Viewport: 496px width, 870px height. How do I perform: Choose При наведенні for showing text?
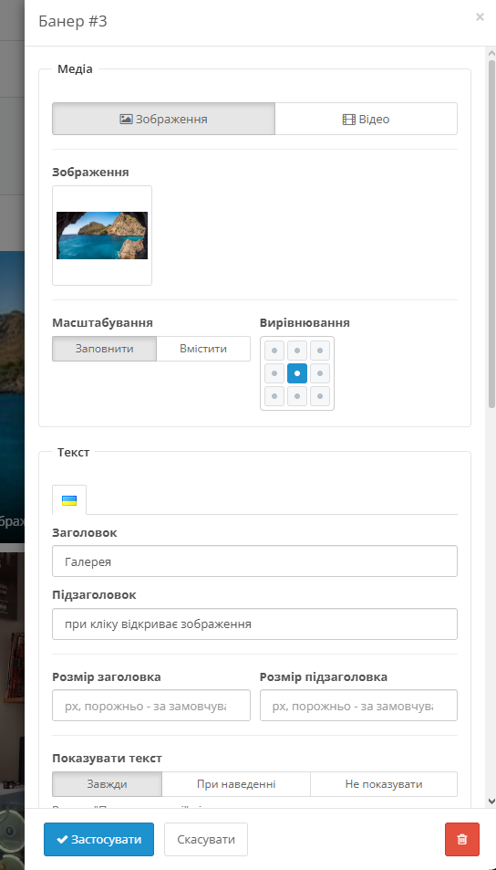click(x=236, y=784)
